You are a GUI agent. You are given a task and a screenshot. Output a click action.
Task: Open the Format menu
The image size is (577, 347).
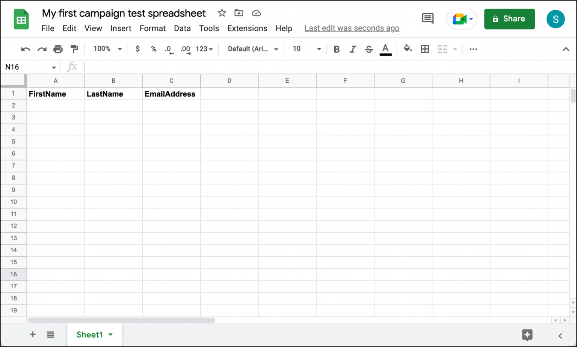(153, 28)
